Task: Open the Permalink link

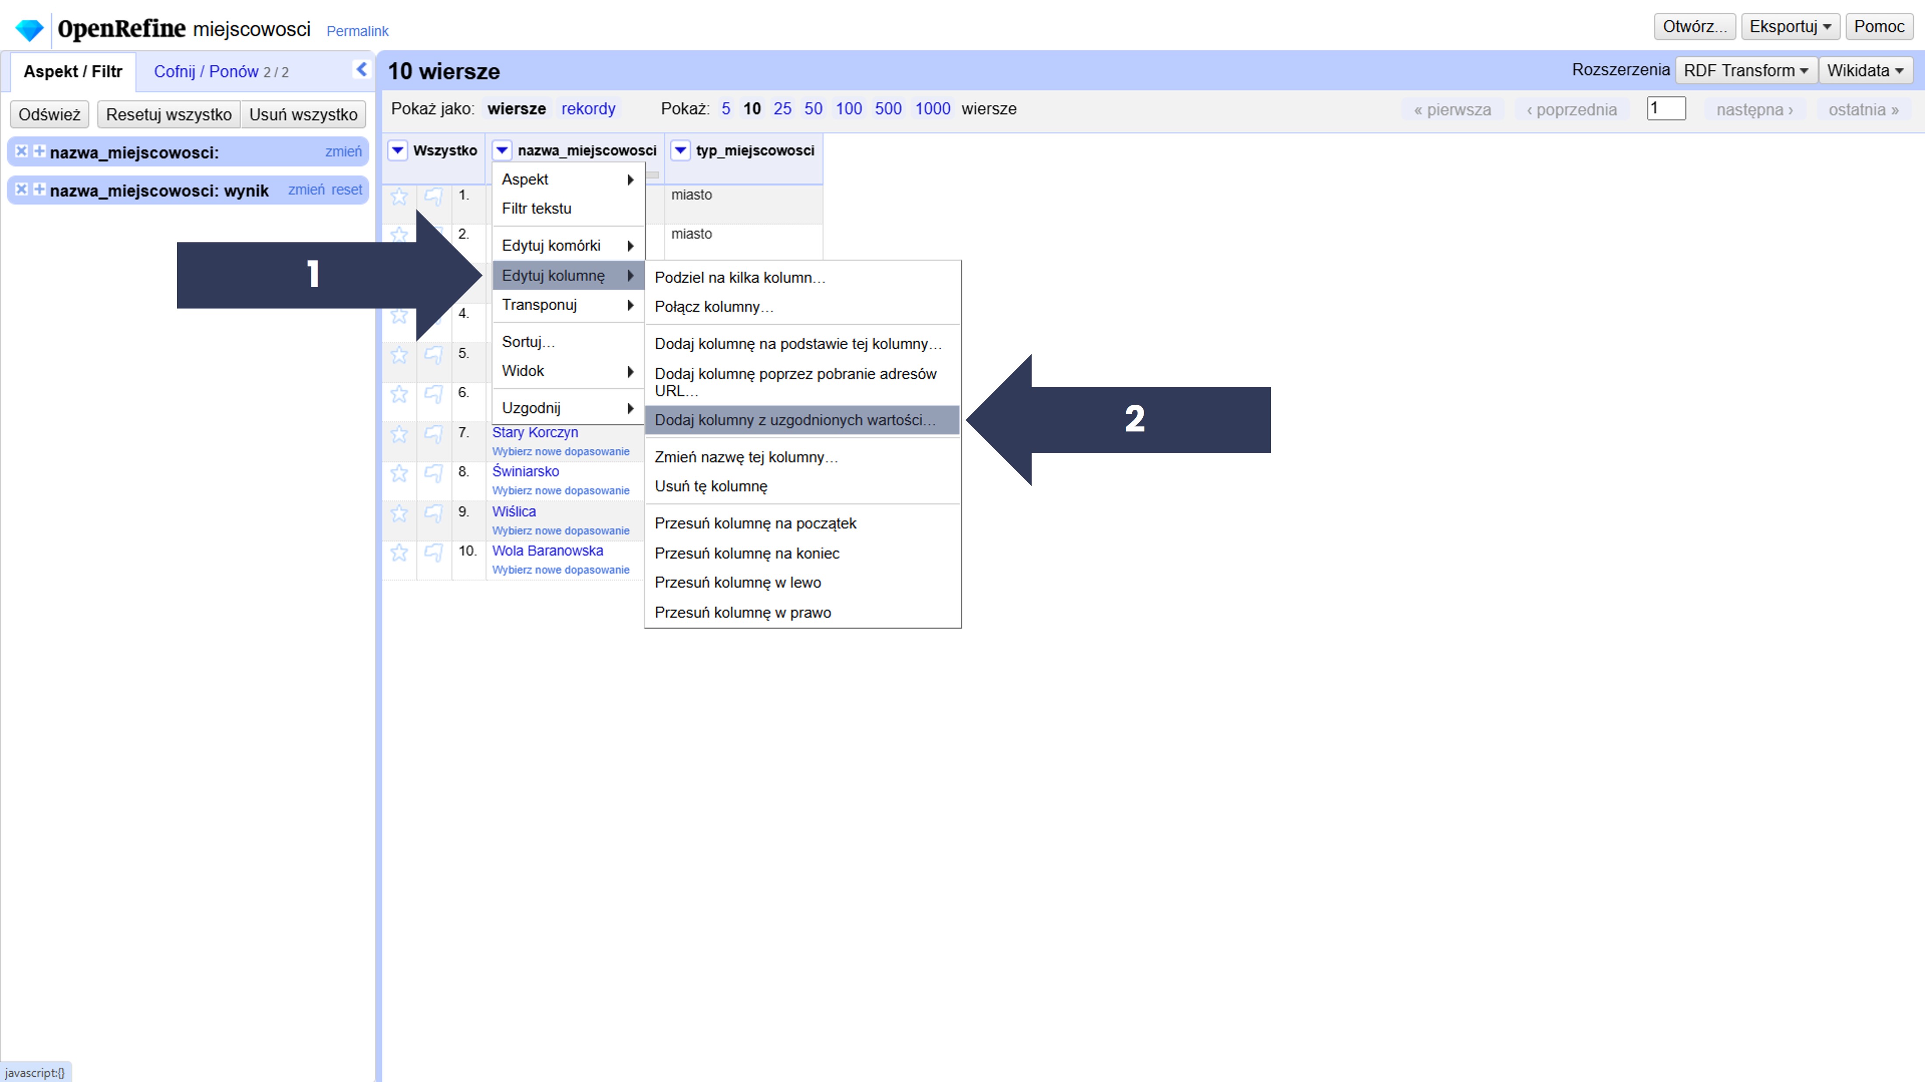Action: coord(357,31)
